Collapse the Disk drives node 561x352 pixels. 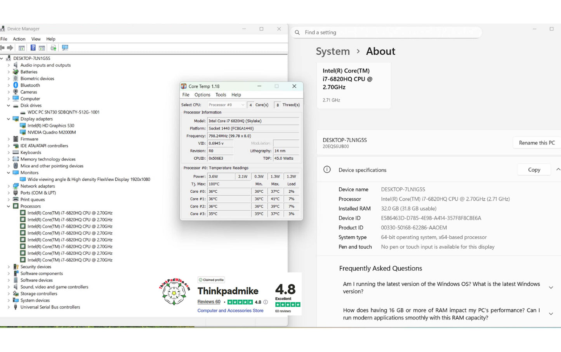(x=9, y=105)
